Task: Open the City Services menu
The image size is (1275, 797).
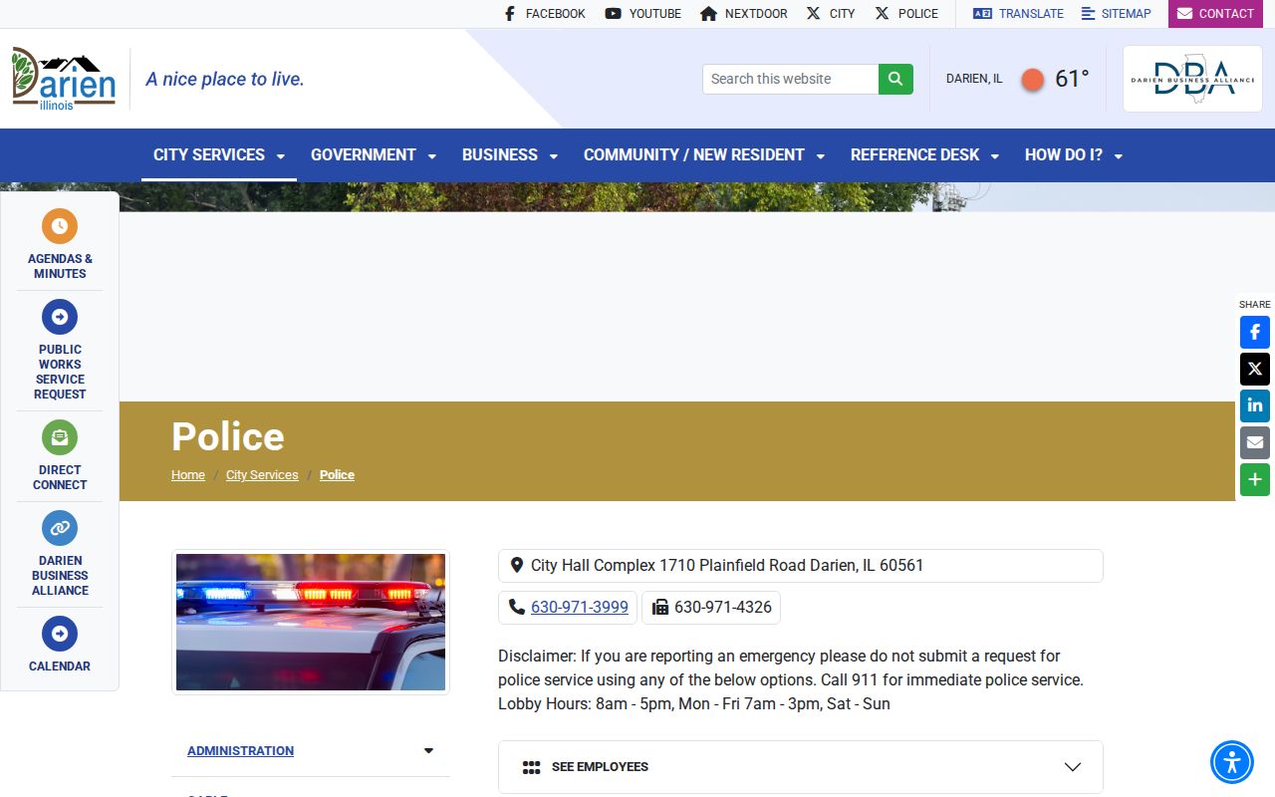Action: tap(219, 155)
